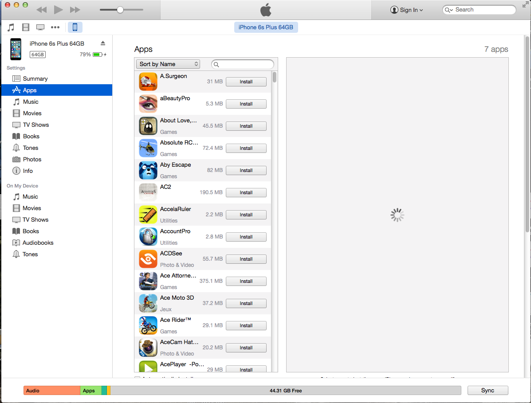Open the Sign In account menu
Viewport: 531px width, 403px height.
pos(406,10)
